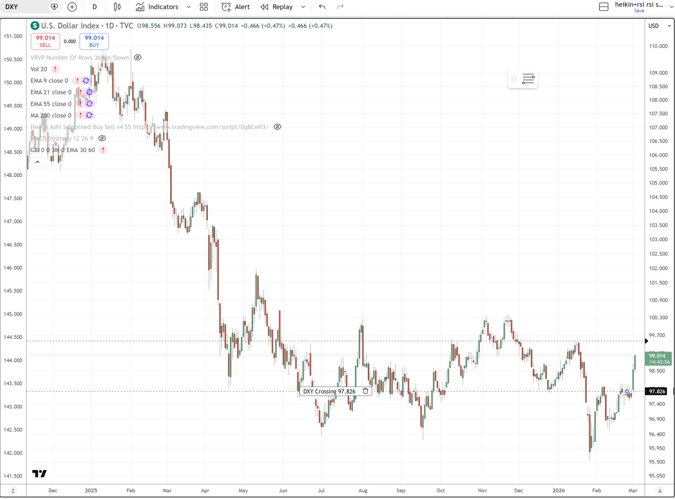Expand the USD currency dropdown

click(x=659, y=26)
